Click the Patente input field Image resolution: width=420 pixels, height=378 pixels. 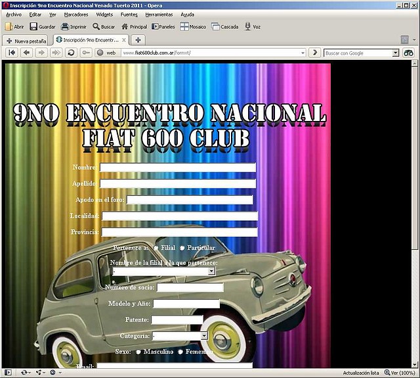coord(177,319)
